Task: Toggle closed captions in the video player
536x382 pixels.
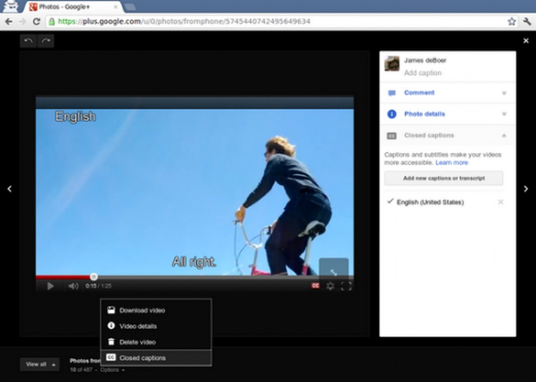Action: tap(316, 285)
